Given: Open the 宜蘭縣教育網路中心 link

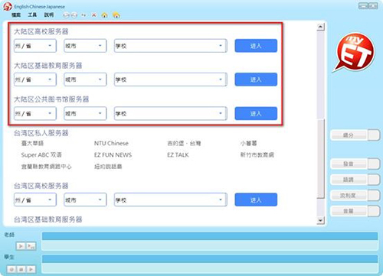Looking at the screenshot, I should click(x=46, y=167).
